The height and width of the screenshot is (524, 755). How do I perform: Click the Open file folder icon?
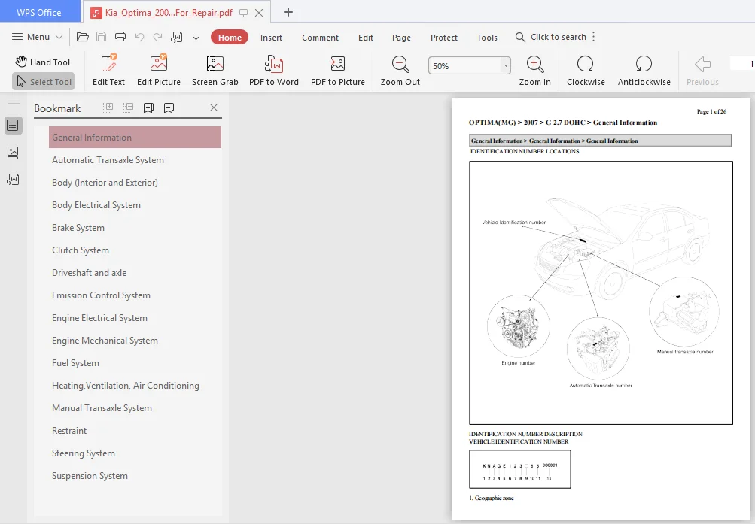pos(82,37)
